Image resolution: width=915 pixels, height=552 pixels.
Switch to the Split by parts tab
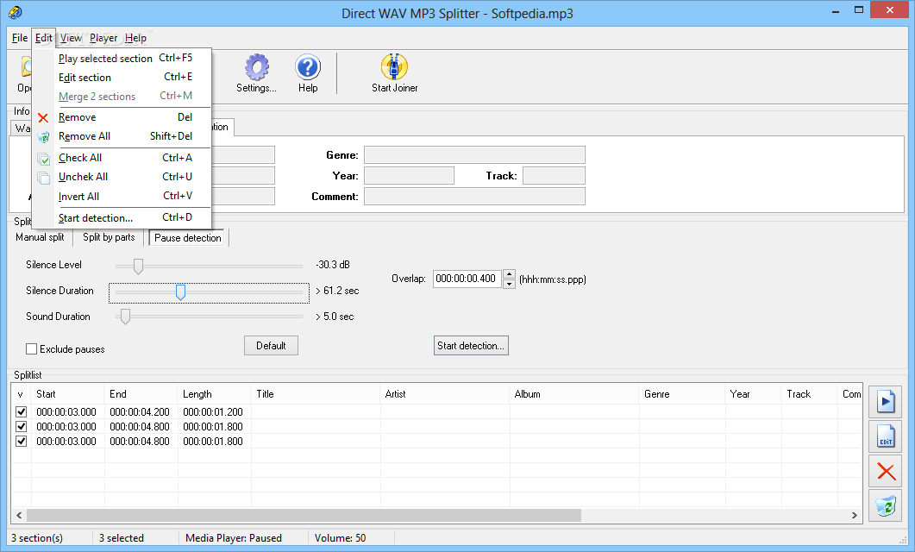[110, 237]
